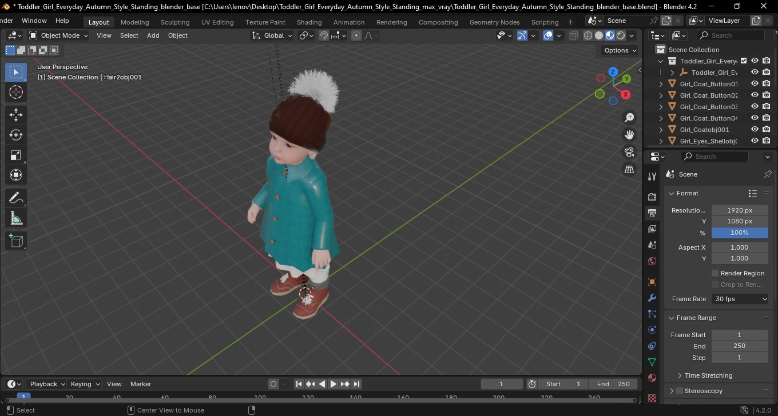
Task: Switch to wireframe viewport shading
Action: click(x=588, y=35)
